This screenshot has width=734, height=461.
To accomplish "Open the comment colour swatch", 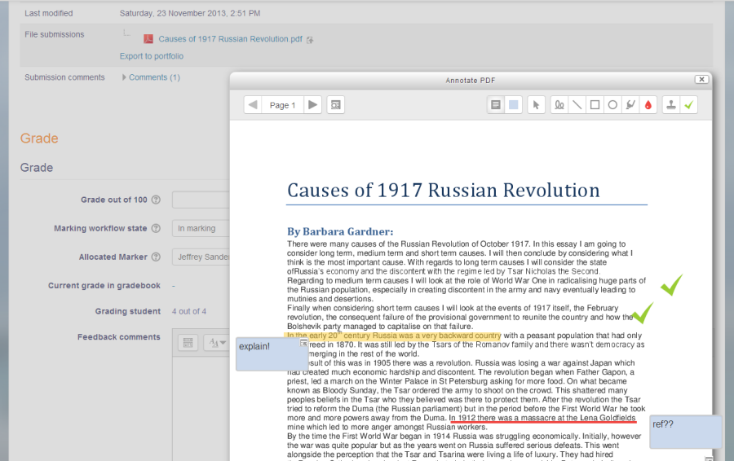I will pos(513,105).
